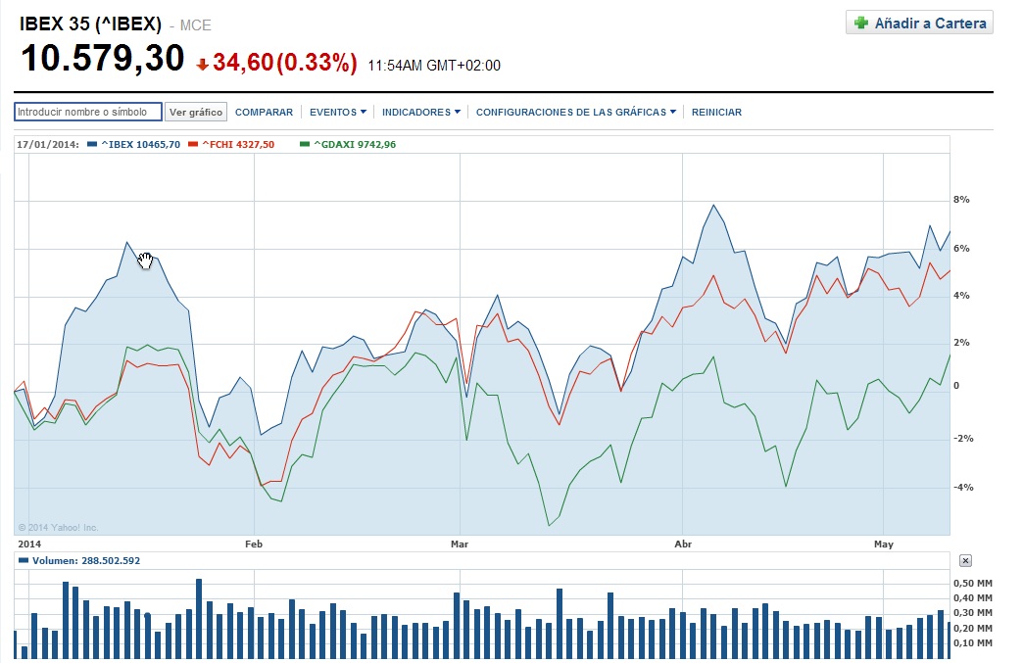Click the Mar label on the time axis
The width and height of the screenshot is (1023, 663).
460,544
